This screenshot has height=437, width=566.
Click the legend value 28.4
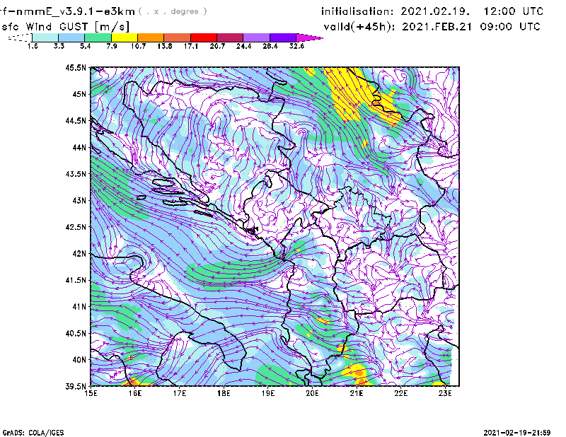pyautogui.click(x=270, y=46)
